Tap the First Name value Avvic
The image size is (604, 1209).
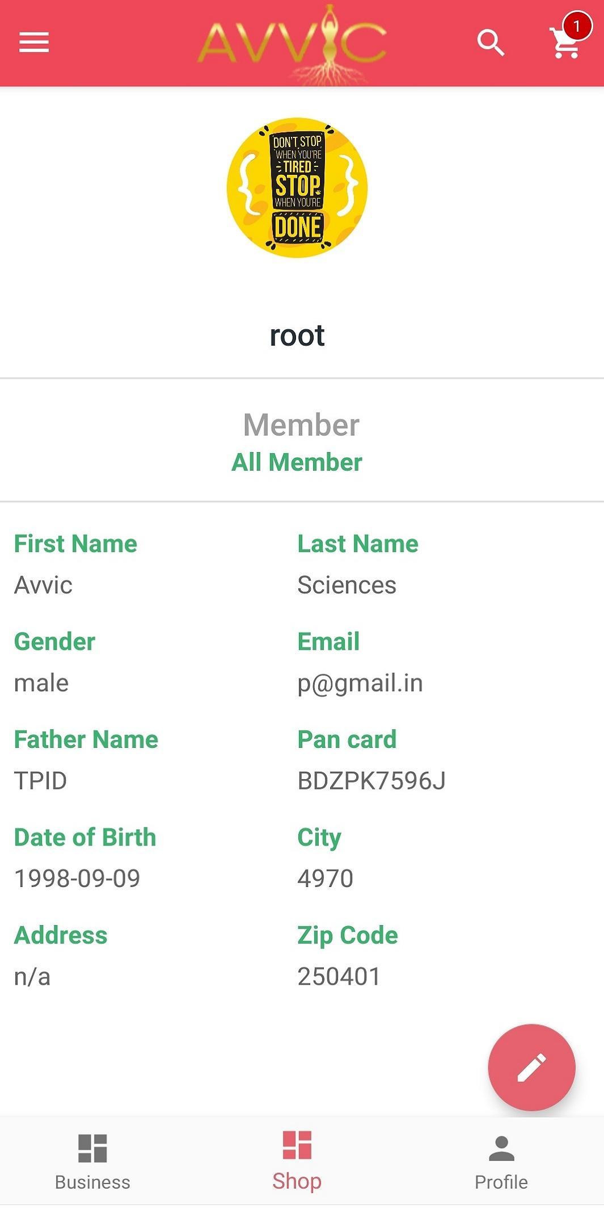coord(43,585)
